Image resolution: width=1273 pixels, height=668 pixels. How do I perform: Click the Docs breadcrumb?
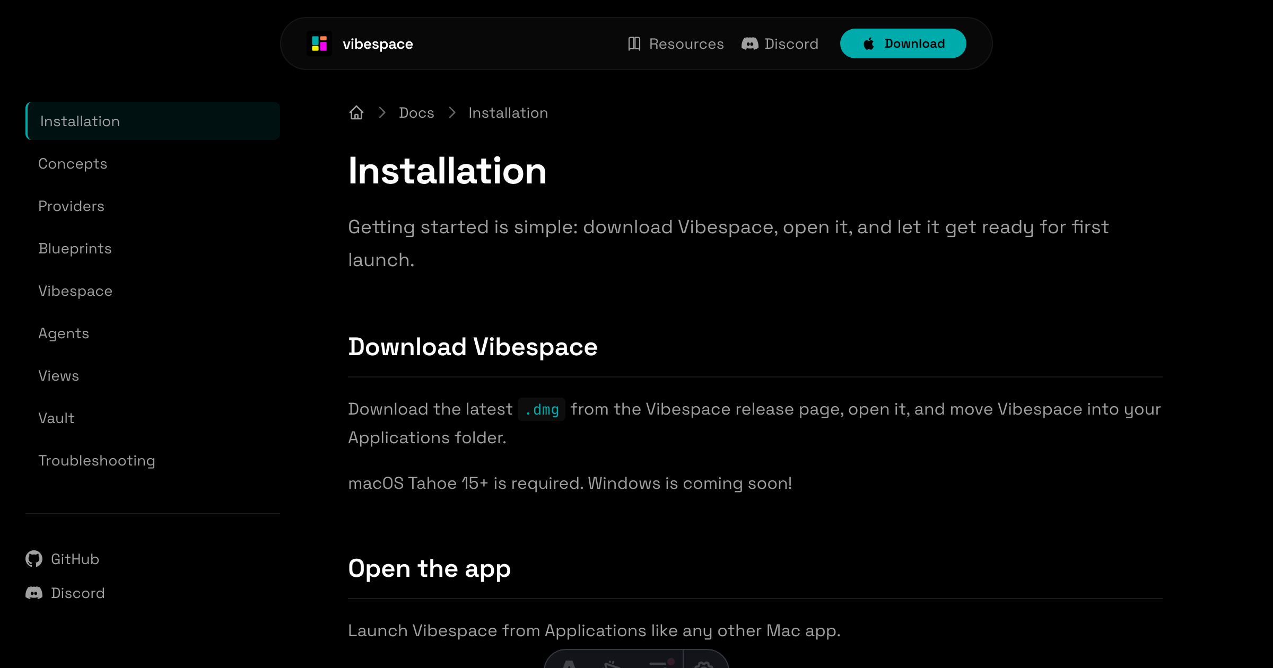[416, 112]
